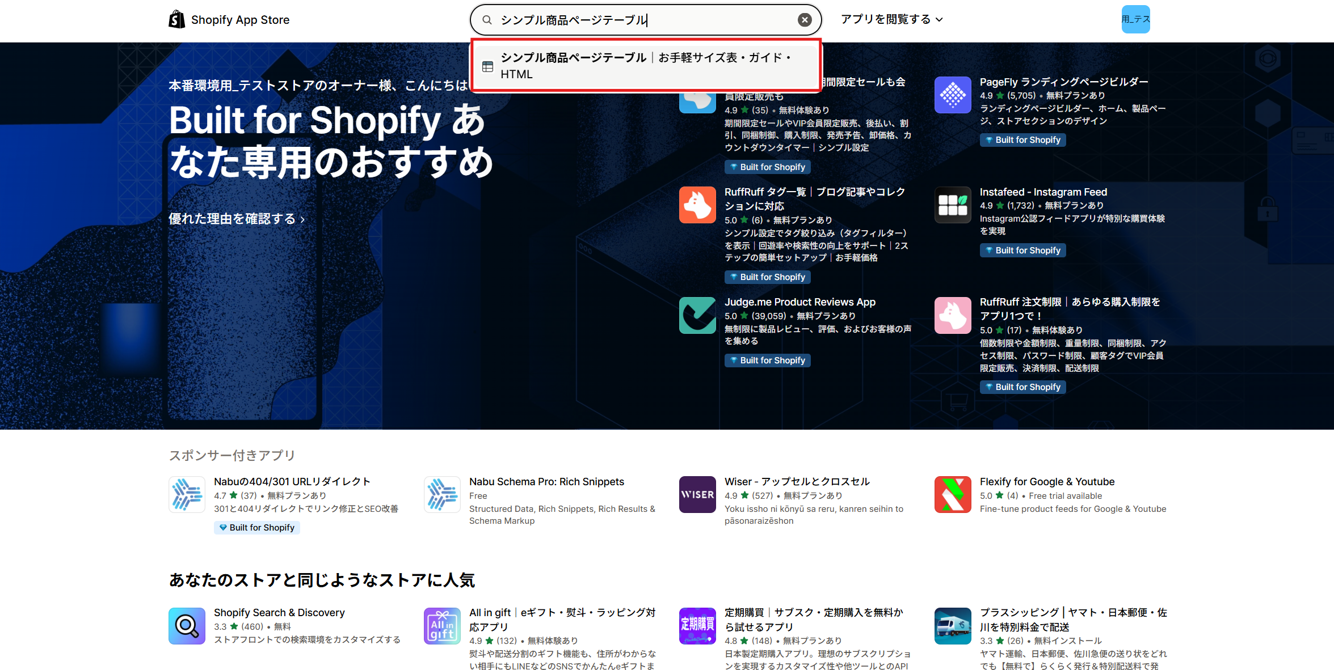Open PageFly ランディングページビルダー app title

pyautogui.click(x=1064, y=82)
